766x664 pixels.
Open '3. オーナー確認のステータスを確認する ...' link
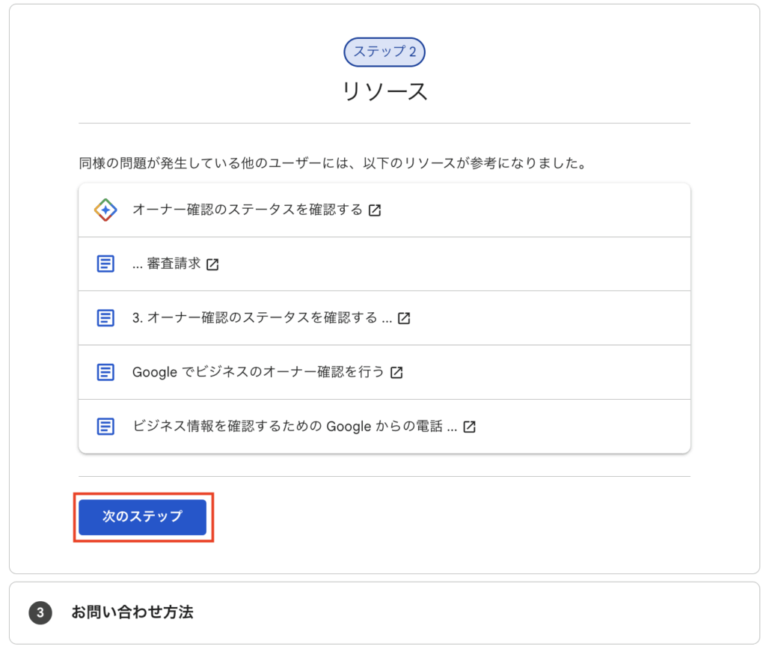click(262, 318)
